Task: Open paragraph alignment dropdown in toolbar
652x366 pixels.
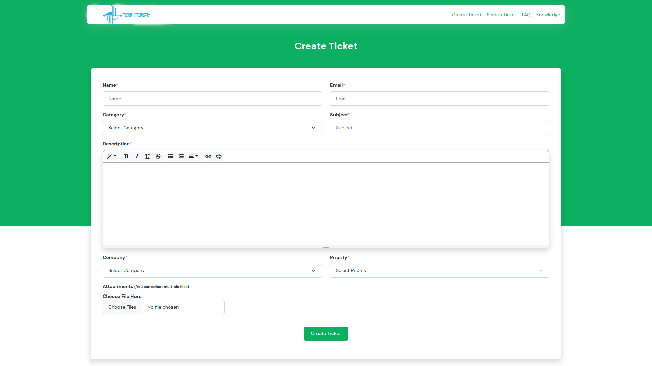Action: click(193, 156)
